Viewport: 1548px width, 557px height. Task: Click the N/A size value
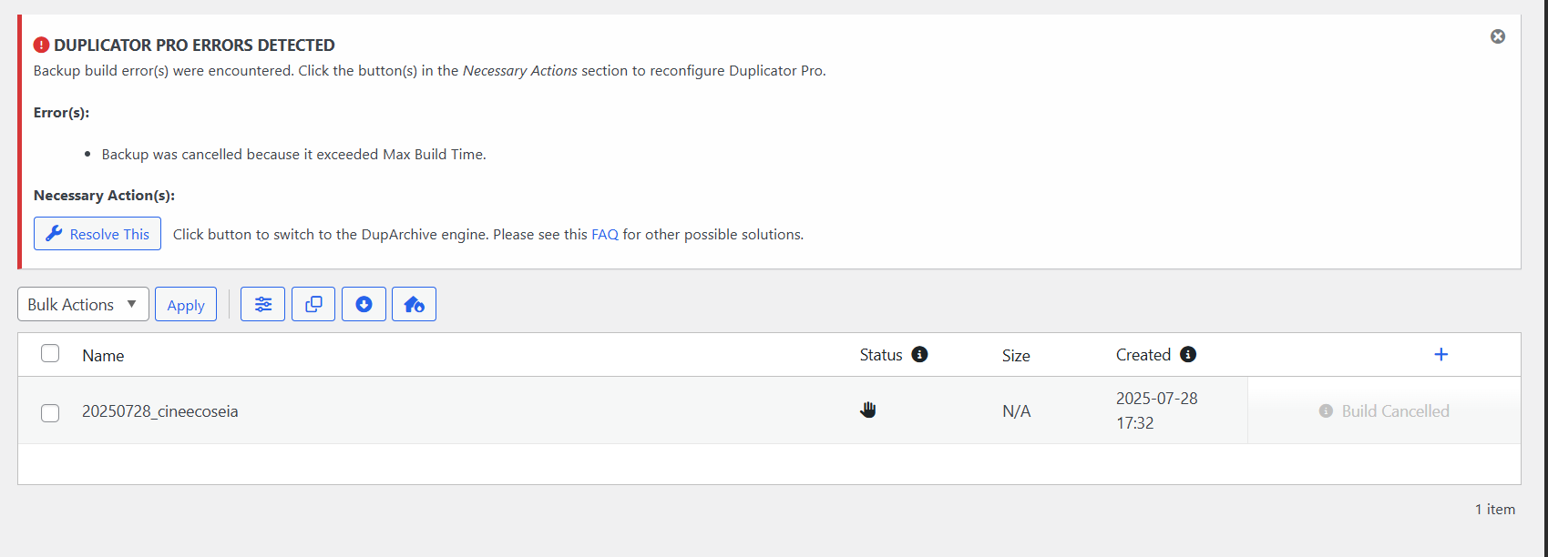1017,411
